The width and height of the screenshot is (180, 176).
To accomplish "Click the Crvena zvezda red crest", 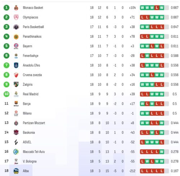I will (x=16, y=75).
